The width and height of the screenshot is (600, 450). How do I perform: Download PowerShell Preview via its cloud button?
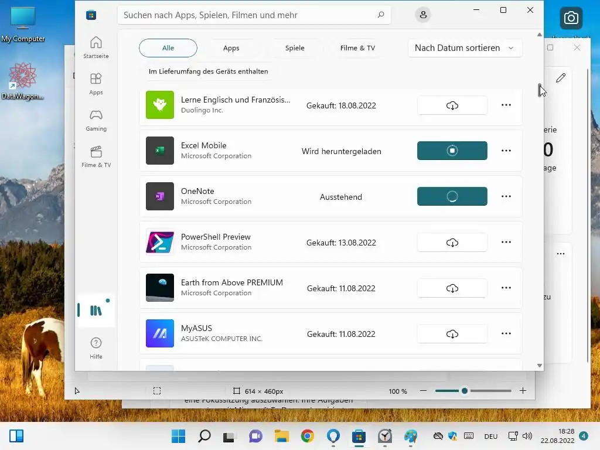452,242
